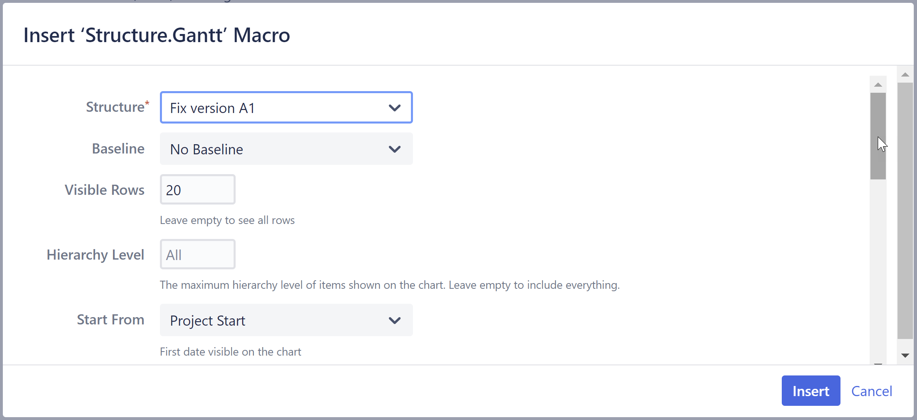The image size is (917, 420).
Task: Select the Cancel link
Action: click(872, 391)
